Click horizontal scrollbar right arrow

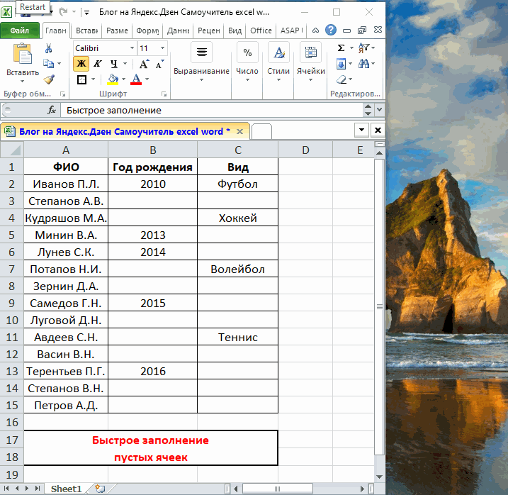(x=363, y=489)
